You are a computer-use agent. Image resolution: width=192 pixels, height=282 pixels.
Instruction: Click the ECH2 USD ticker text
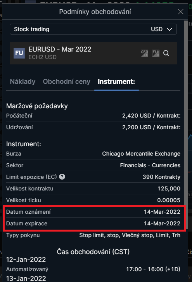pos(42,57)
